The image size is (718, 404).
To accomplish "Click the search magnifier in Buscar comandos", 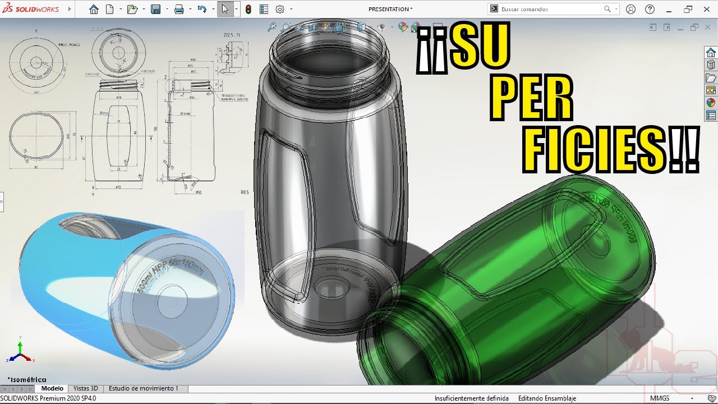I will click(x=607, y=9).
